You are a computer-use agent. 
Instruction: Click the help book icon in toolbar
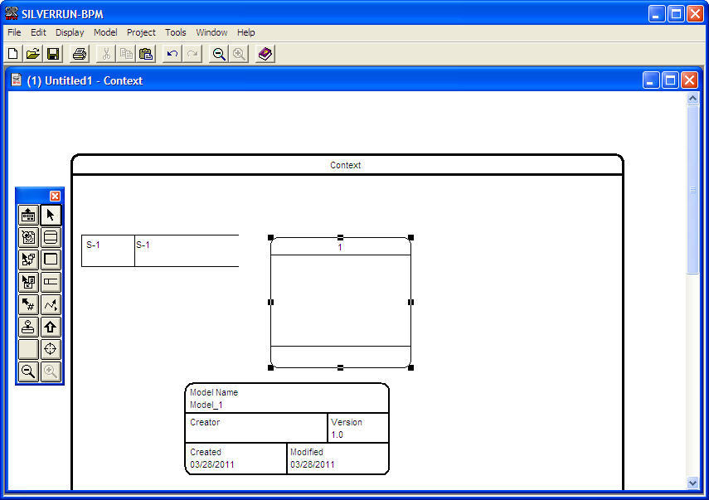coord(265,54)
